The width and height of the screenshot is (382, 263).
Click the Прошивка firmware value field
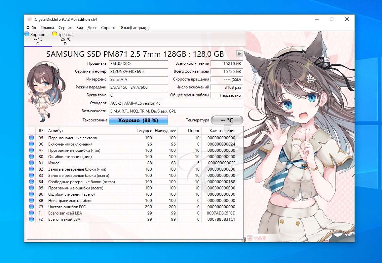[x=138, y=63]
